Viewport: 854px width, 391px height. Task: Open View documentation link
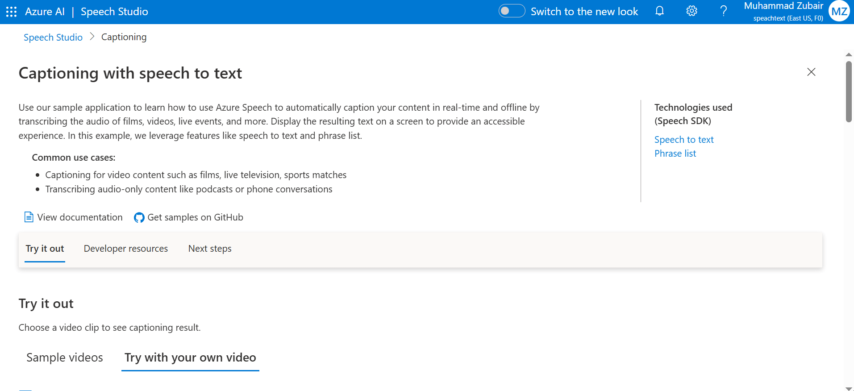pyautogui.click(x=80, y=217)
